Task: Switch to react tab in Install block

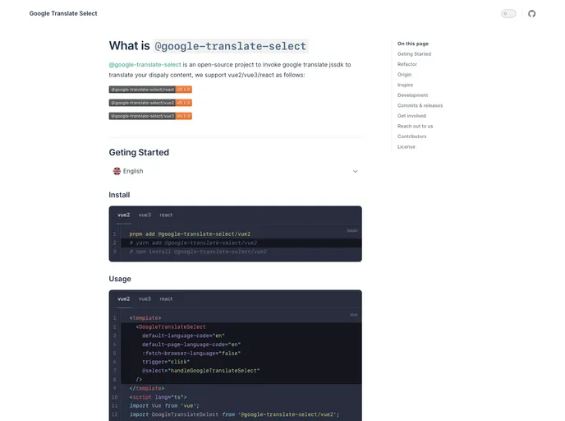Action: (x=166, y=215)
